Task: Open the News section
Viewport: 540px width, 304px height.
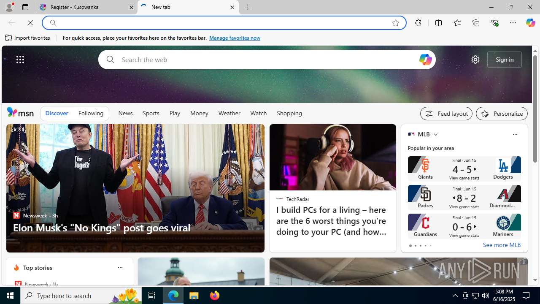Action: click(125, 113)
